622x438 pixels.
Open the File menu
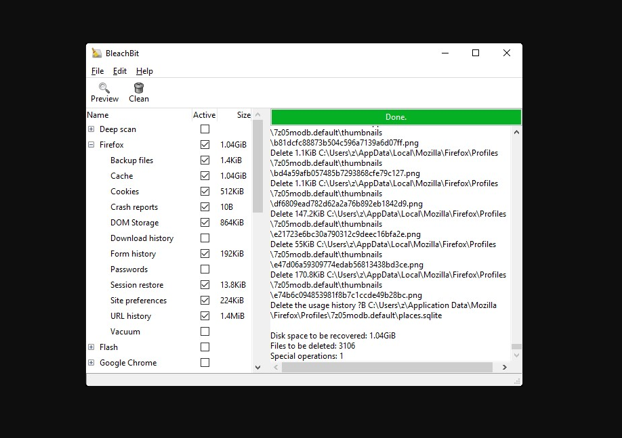(x=98, y=71)
